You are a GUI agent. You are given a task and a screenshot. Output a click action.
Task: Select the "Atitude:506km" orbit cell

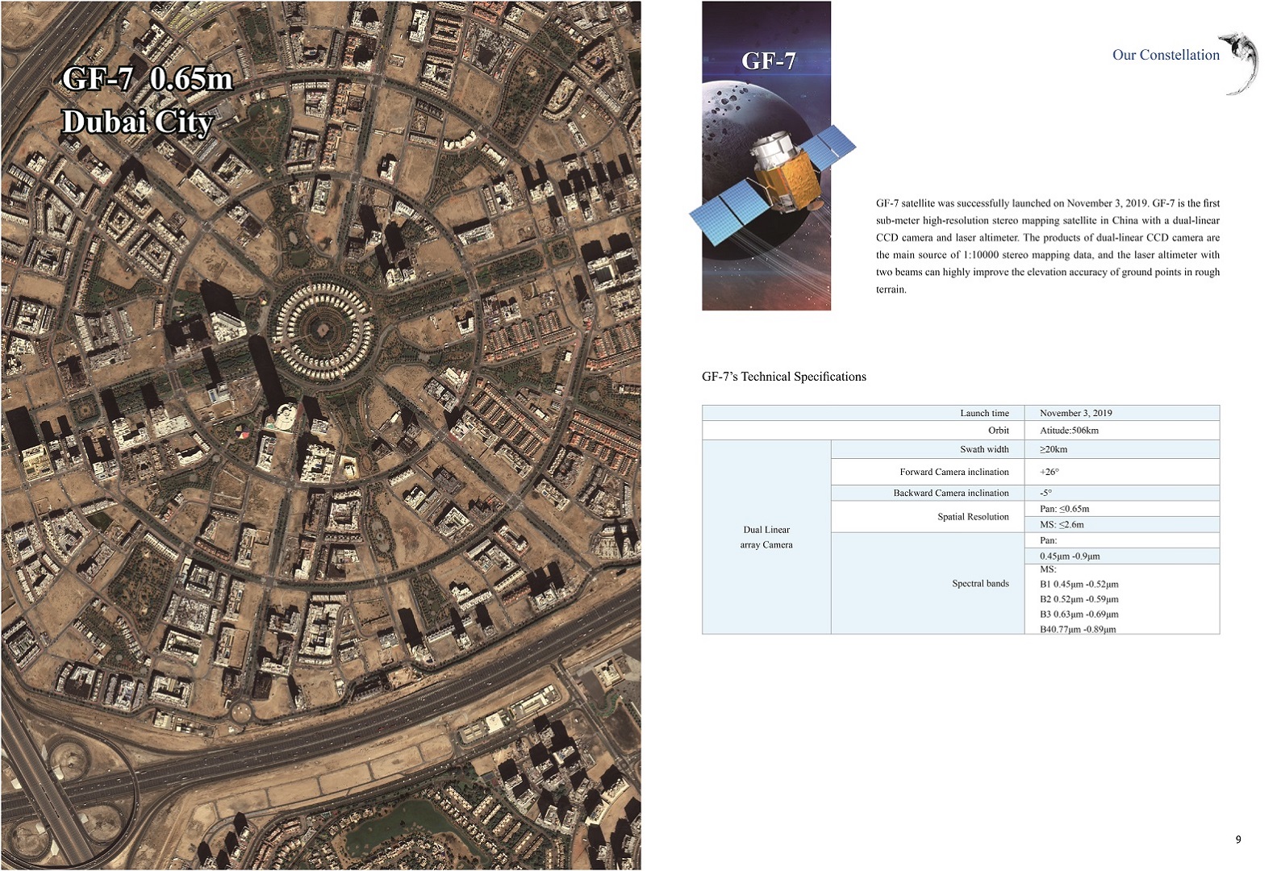pos(1069,431)
